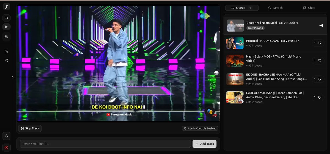Click the music note app logo
This screenshot has height=154, width=330.
pyautogui.click(x=6, y=7)
